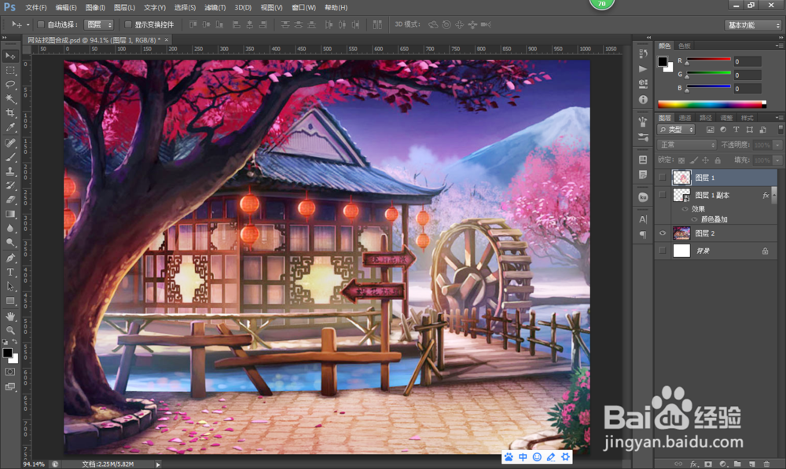This screenshot has width=786, height=469.
Task: Select the Blur tool
Action: (10, 228)
